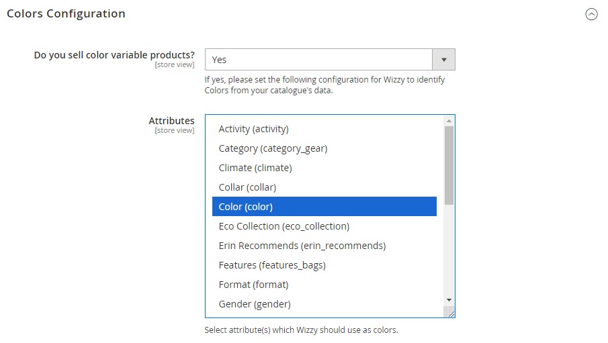Select Activity (activity) attribute
608x343 pixels.
pos(253,129)
